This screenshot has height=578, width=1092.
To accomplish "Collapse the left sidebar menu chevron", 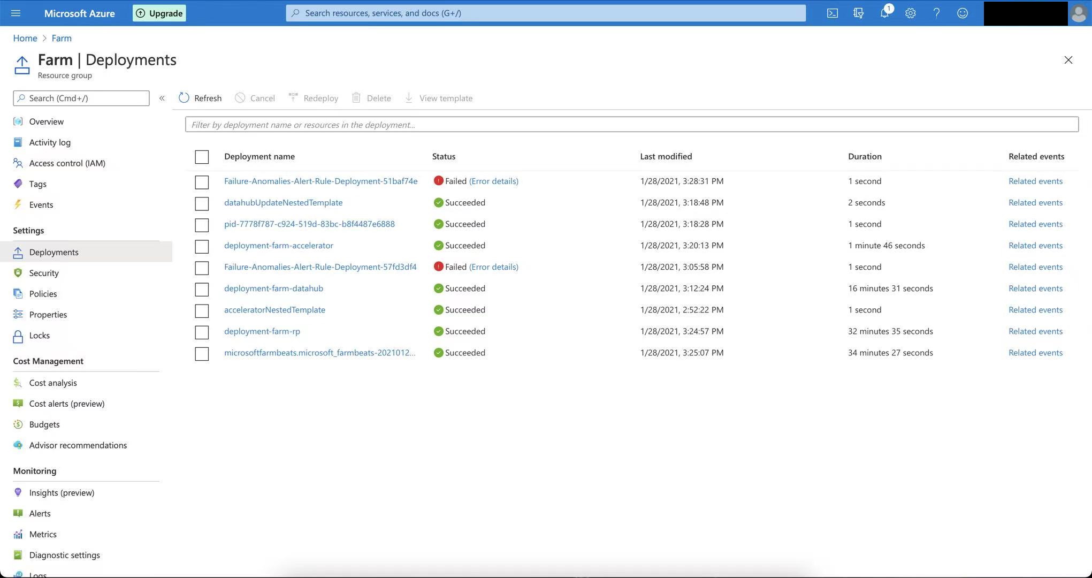I will coord(162,98).
